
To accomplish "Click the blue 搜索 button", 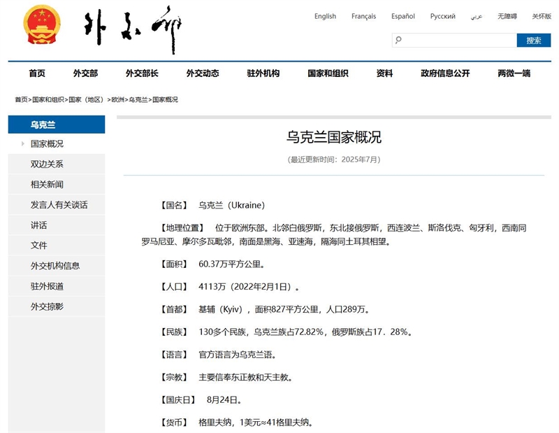I will [534, 41].
